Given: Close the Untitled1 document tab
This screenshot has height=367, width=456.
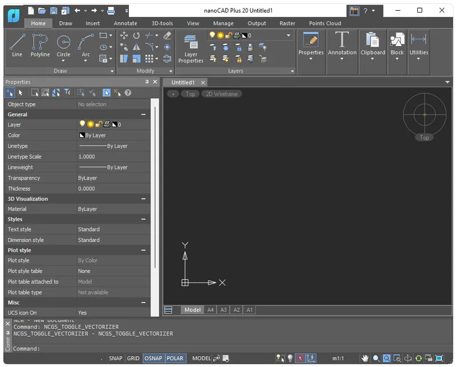Looking at the screenshot, I should (x=203, y=83).
